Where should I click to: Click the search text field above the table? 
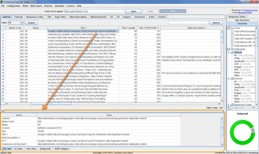pyautogui.click(x=188, y=23)
